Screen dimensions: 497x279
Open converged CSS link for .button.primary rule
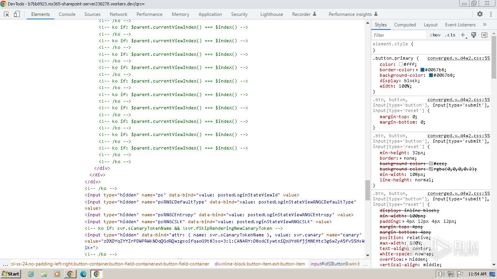coord(459,58)
